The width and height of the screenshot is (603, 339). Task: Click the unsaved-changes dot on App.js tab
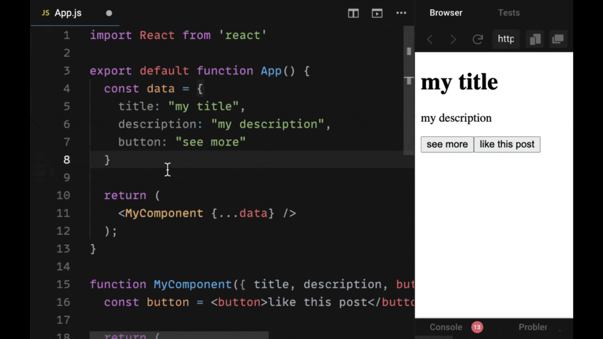pyautogui.click(x=108, y=12)
